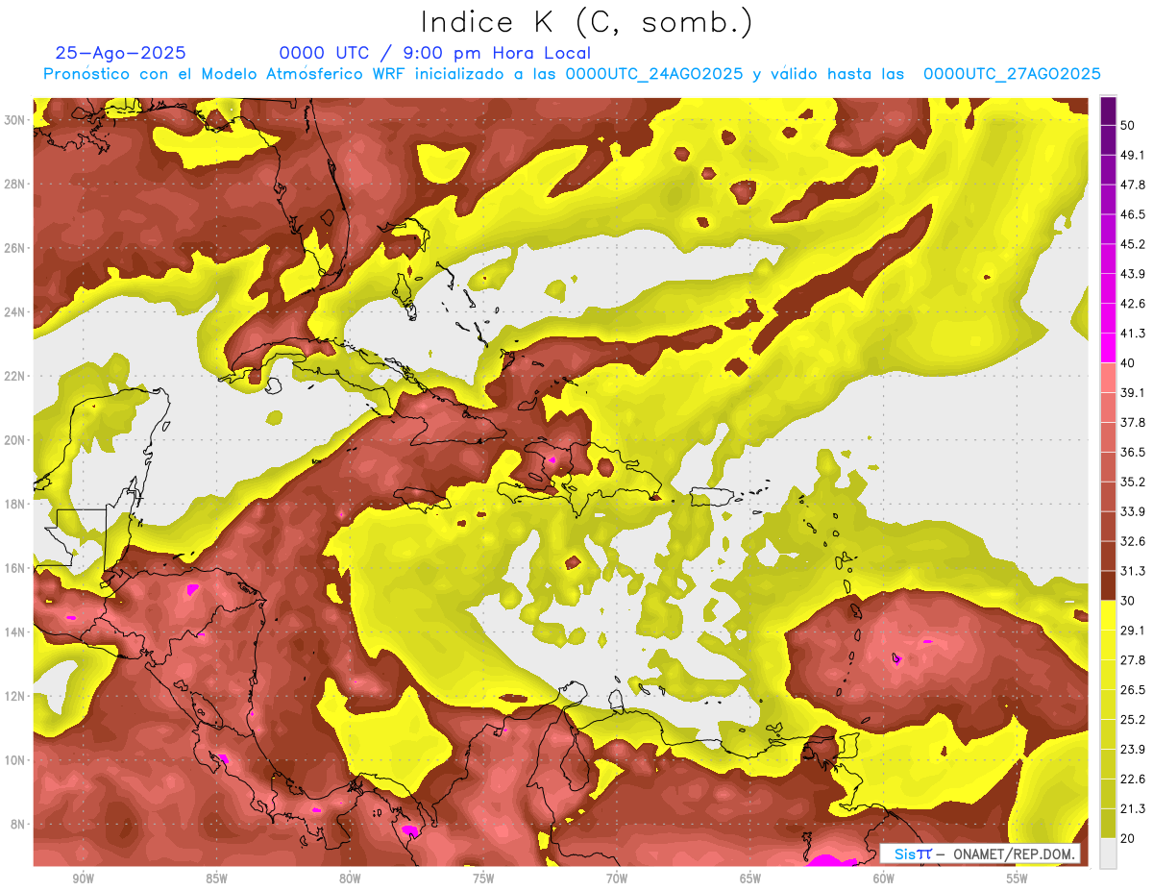The height and width of the screenshot is (891, 1153).
Task: Click the 18N latitude label
Action: point(14,505)
